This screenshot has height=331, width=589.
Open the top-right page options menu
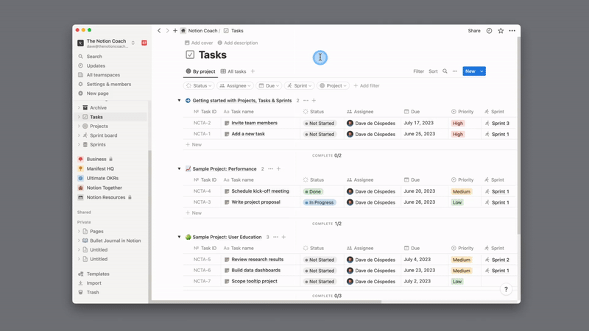pyautogui.click(x=512, y=31)
